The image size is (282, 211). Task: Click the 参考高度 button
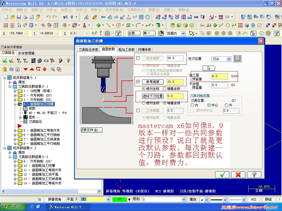coord(153,82)
